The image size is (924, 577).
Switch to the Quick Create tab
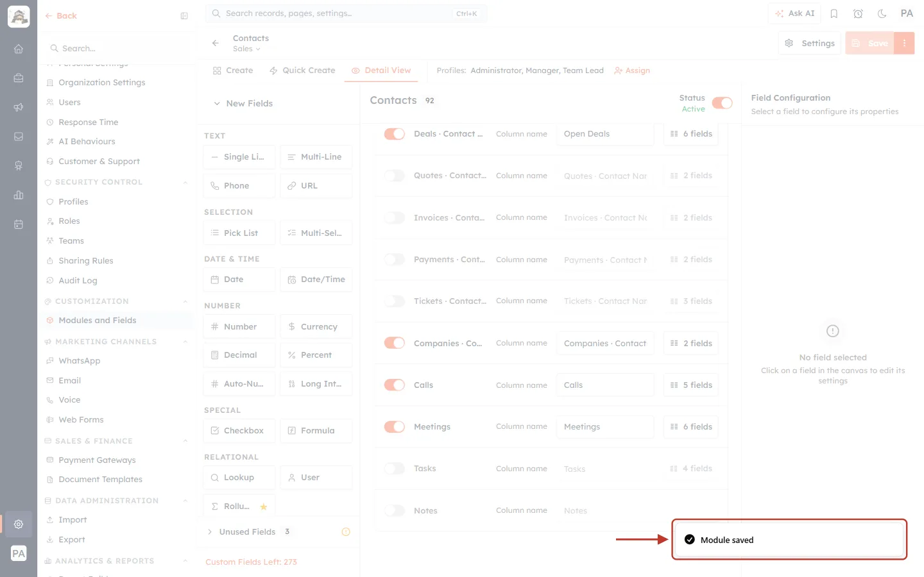tap(302, 71)
